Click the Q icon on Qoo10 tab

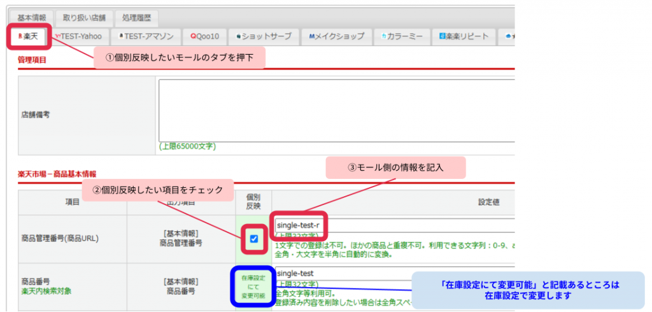point(194,36)
